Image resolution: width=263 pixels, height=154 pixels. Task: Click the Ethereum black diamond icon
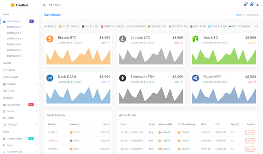123,78
